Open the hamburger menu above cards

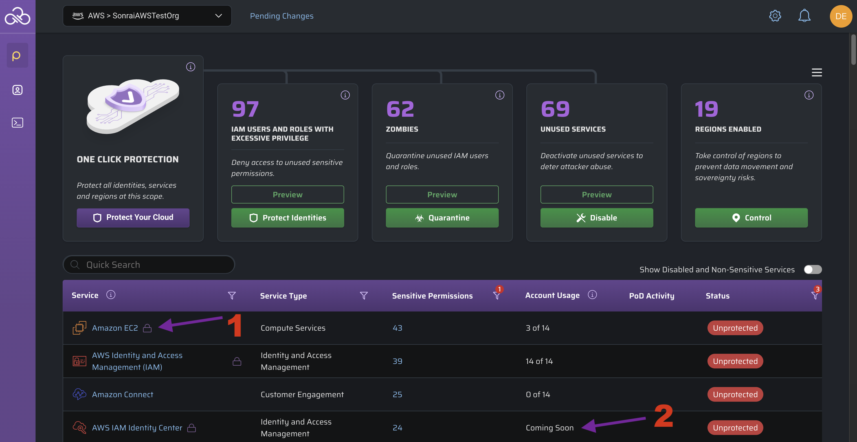[x=816, y=72]
